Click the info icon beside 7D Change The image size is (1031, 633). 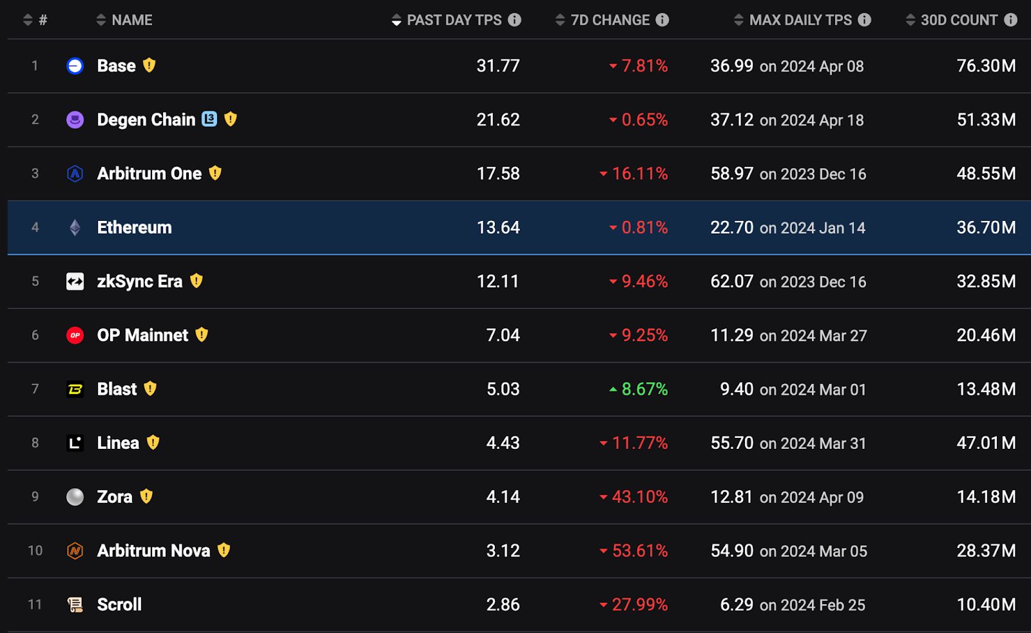[662, 20]
